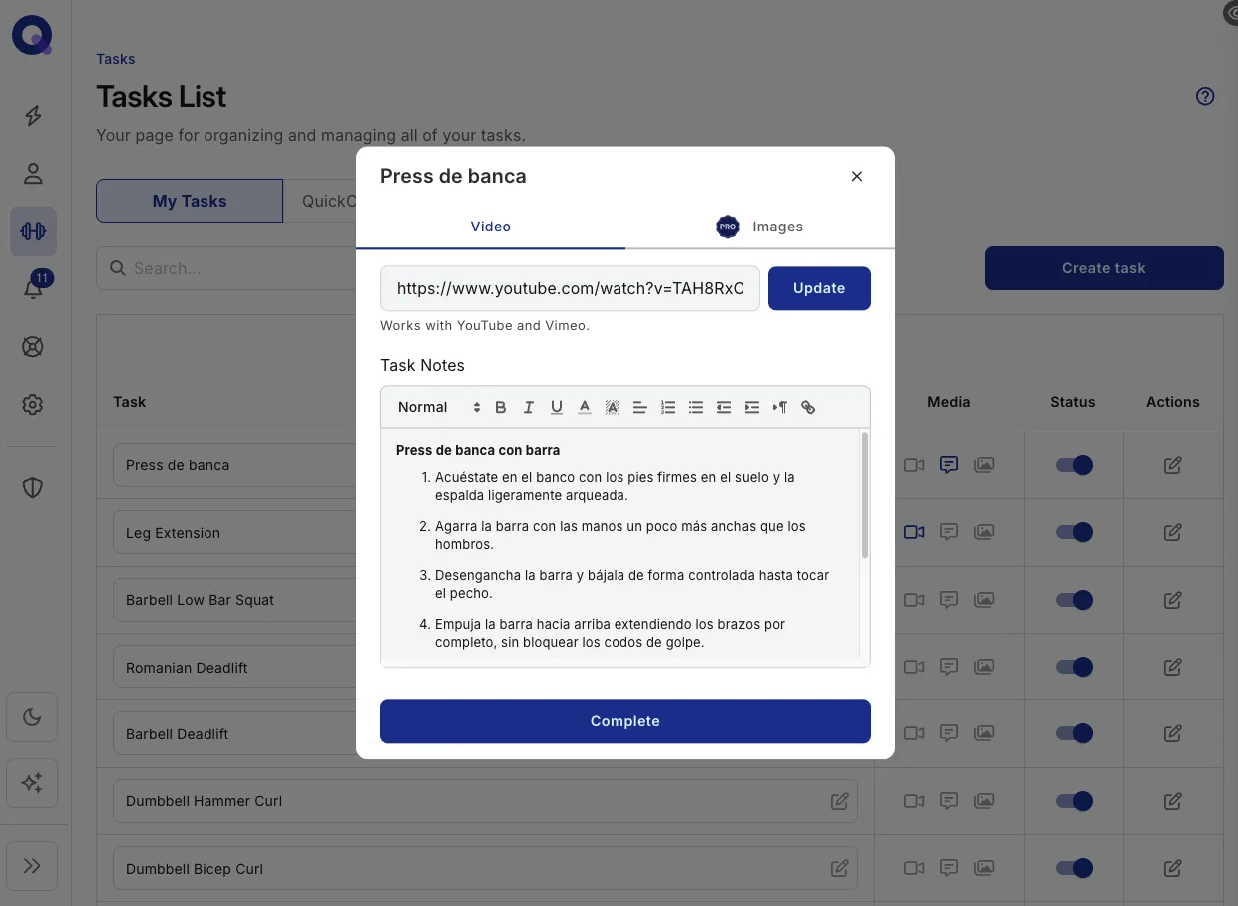This screenshot has height=906, width=1238.
Task: Click Actions edit icon for Romanian Deadlift
Action: (x=1173, y=667)
